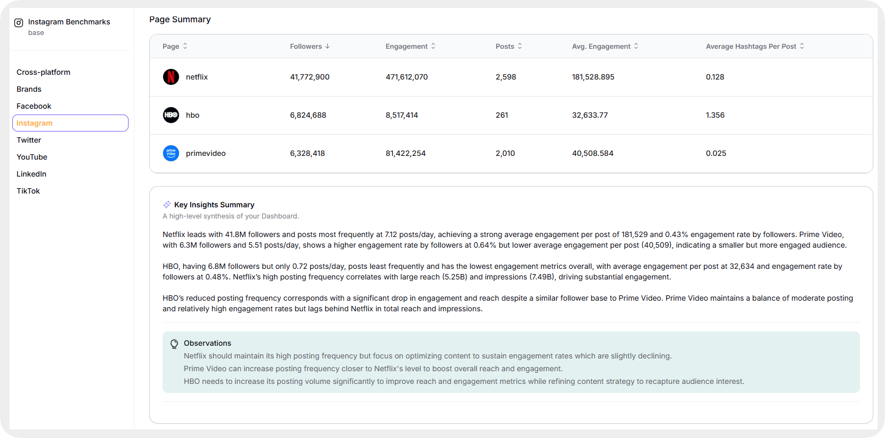The image size is (885, 438).
Task: Click the Observations heading
Action: click(x=207, y=343)
